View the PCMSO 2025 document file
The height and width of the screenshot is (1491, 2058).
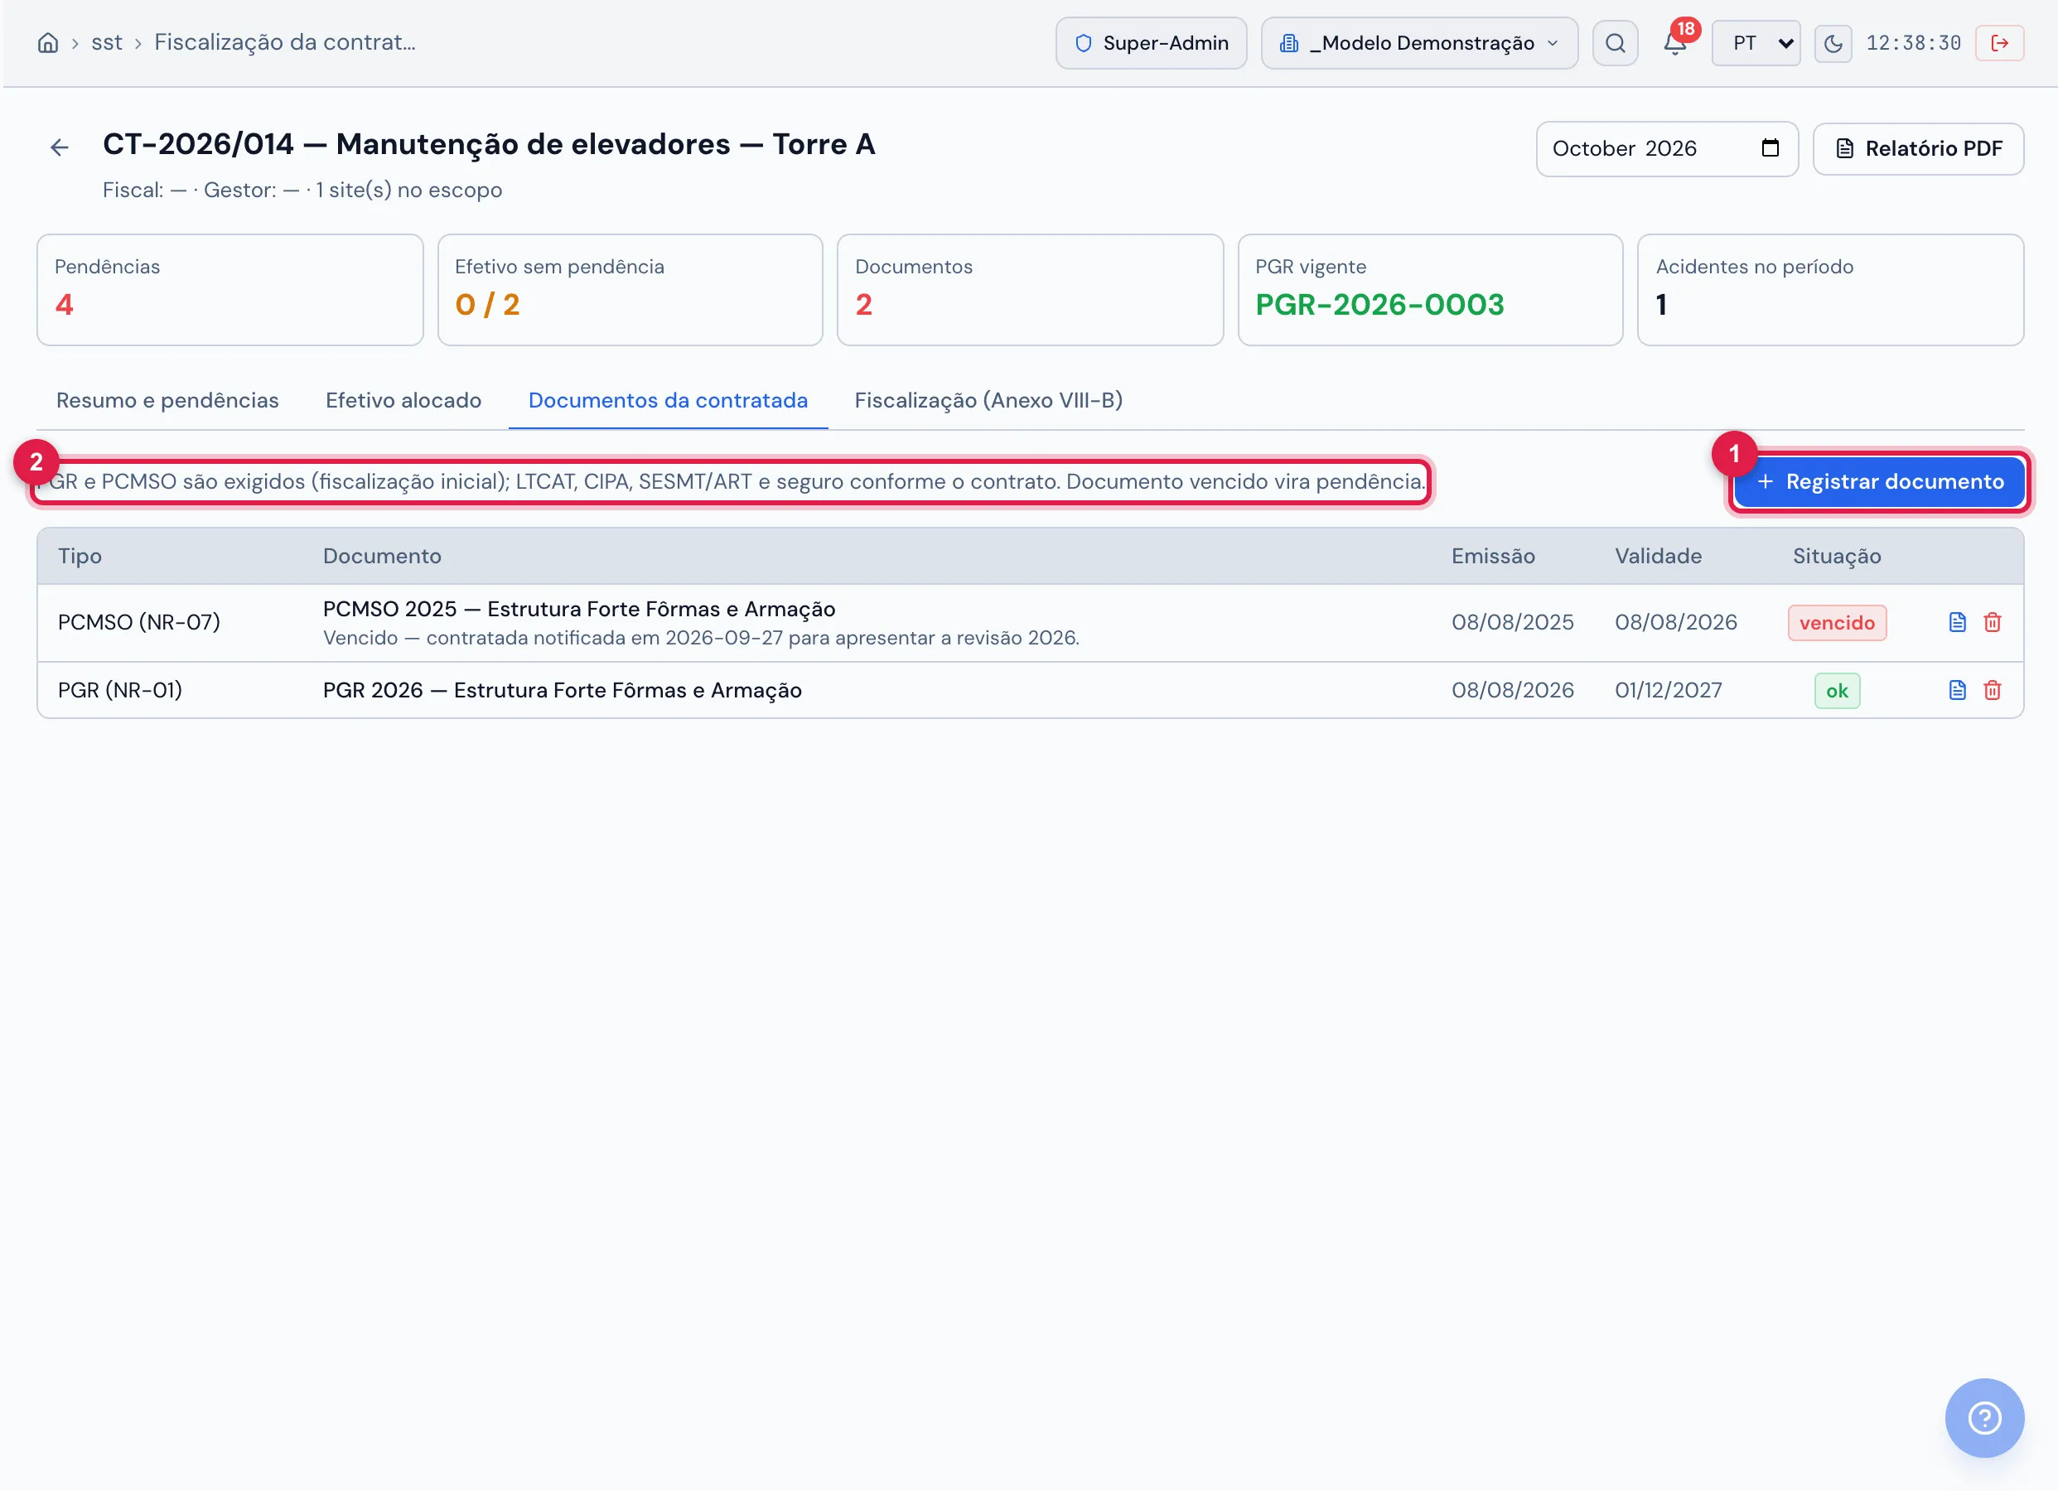coord(1957,623)
